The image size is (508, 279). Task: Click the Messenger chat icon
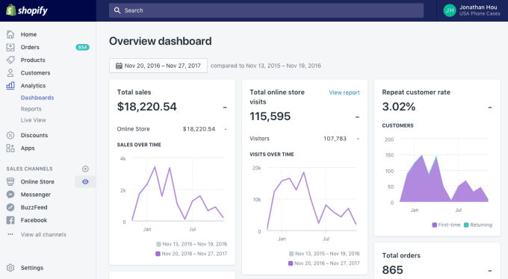pos(10,195)
